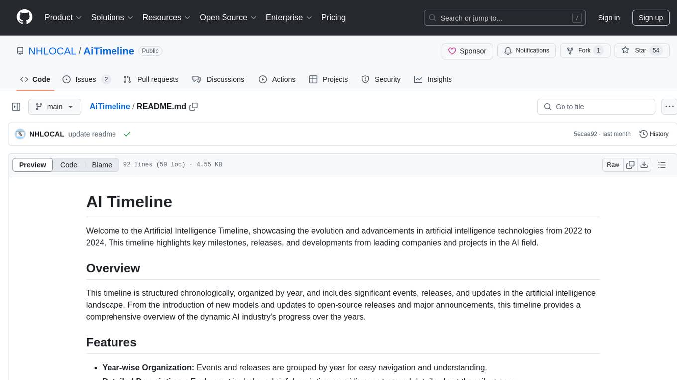This screenshot has height=380, width=677.
Task: Open the Product menu
Action: (x=63, y=17)
